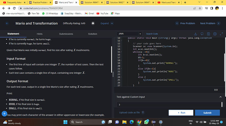Download code using the download icon
This screenshot has height=126, width=226.
coord(196,34)
